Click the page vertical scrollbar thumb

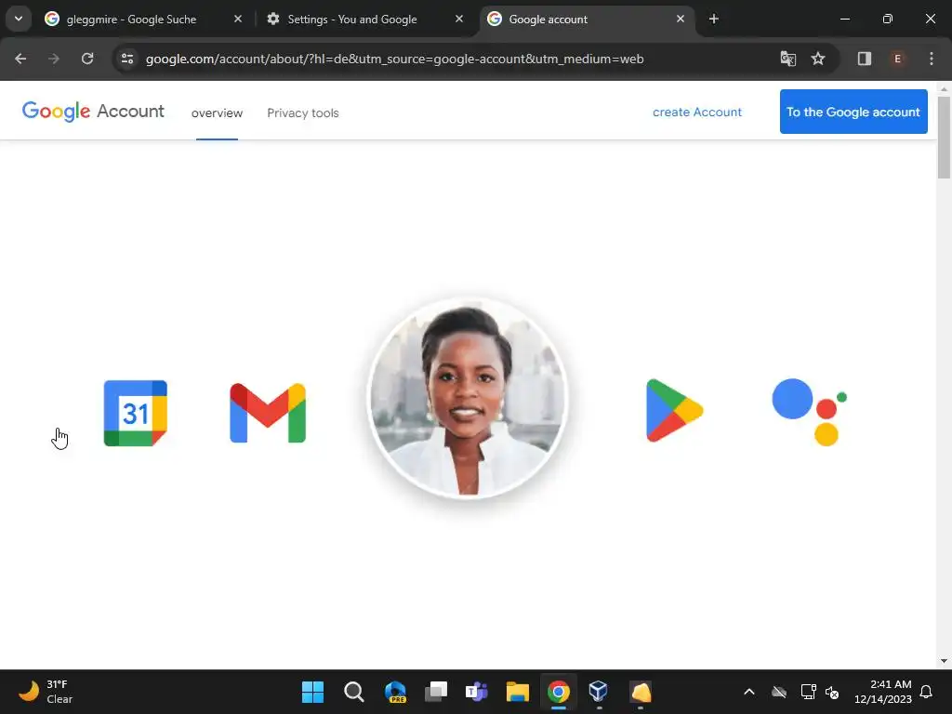pos(944,138)
